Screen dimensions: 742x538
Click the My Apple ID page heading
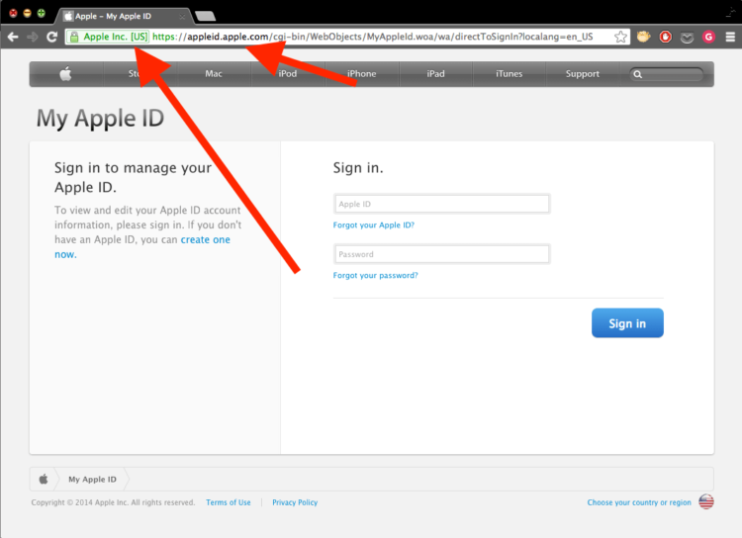100,119
